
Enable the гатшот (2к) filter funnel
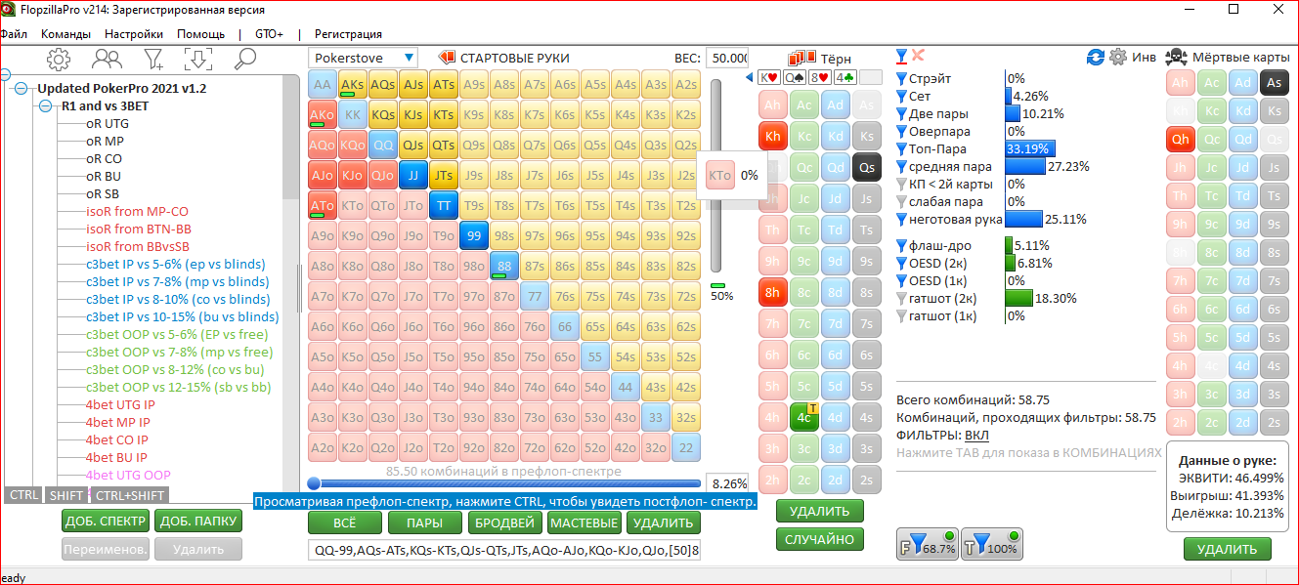coord(902,298)
